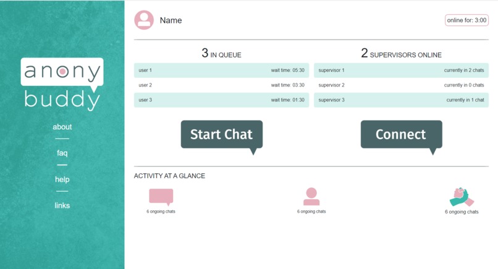Viewport: 498px width, 269px height.
Task: Select supervisor 3 row
Action: (x=401, y=100)
